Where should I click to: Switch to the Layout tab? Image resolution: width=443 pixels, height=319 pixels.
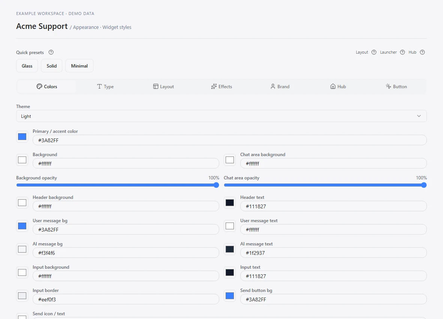[164, 86]
